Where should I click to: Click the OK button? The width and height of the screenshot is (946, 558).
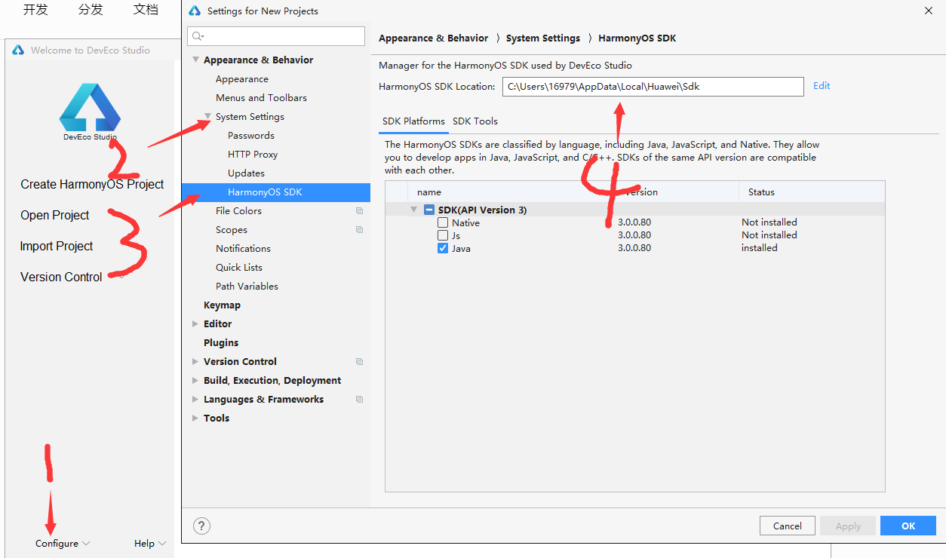(908, 526)
